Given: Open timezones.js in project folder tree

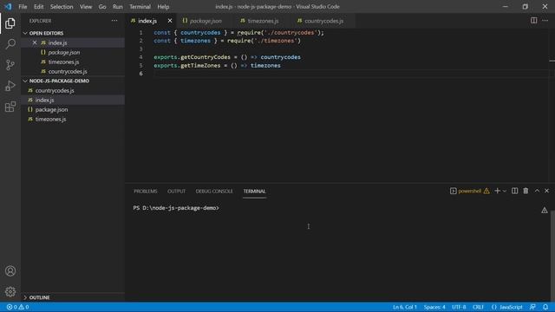Looking at the screenshot, I should tap(73, 120).
